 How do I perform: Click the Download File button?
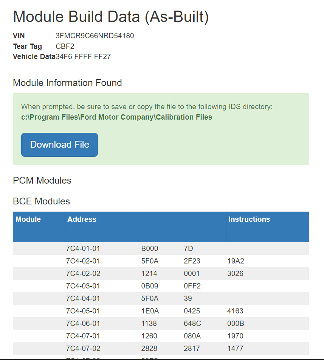tap(59, 145)
